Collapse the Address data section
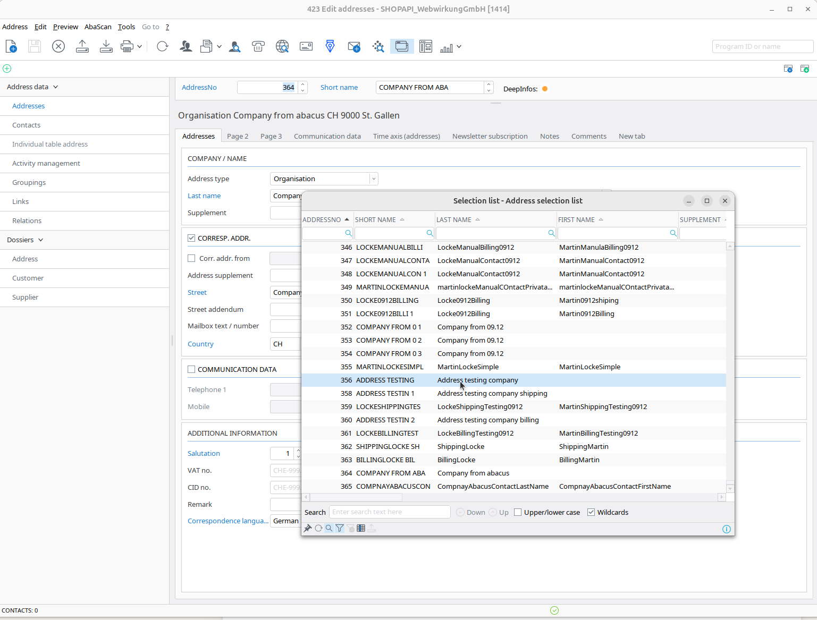The height and width of the screenshot is (620, 817). click(55, 87)
